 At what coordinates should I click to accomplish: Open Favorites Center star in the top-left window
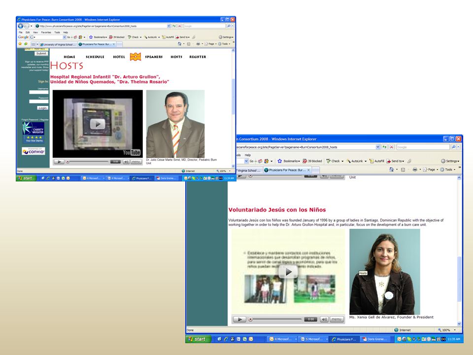click(20, 44)
